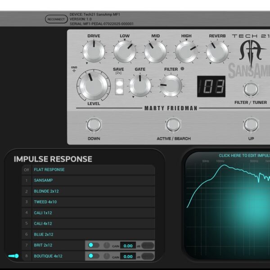
Task: Click the FILTER indicator LED
Action: (182, 69)
